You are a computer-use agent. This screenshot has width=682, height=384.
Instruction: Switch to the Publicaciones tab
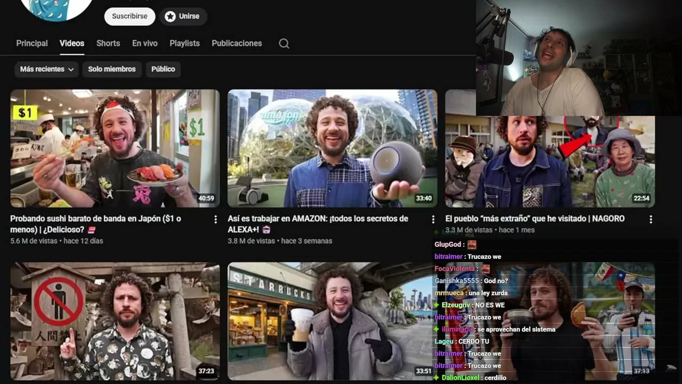click(237, 43)
